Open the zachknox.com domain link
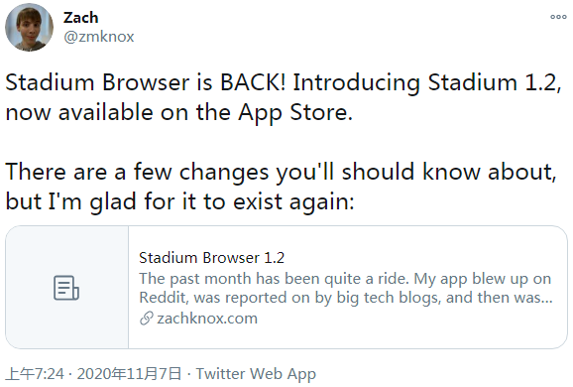Image resolution: width=573 pixels, height=387 pixels. [x=207, y=319]
